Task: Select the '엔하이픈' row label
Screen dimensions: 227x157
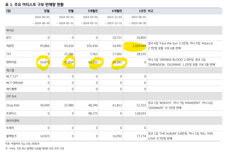Action: 11,62
